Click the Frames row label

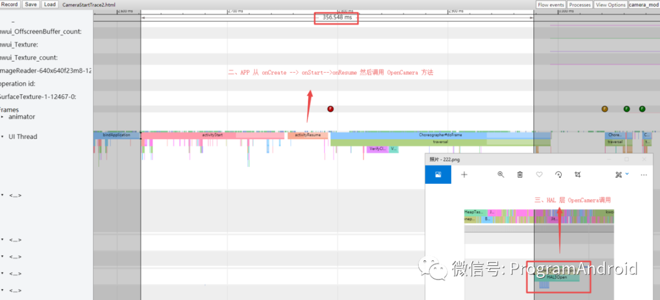click(9, 110)
